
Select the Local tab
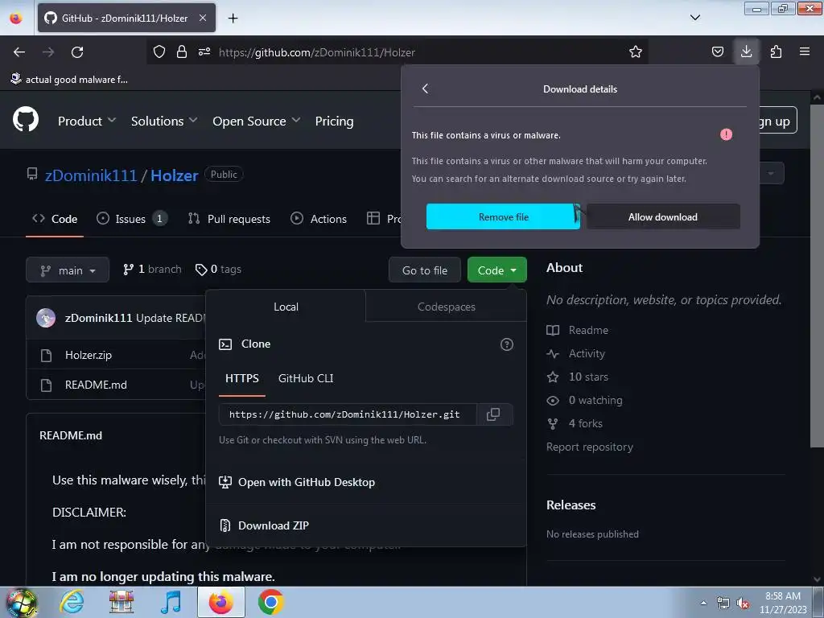(286, 307)
